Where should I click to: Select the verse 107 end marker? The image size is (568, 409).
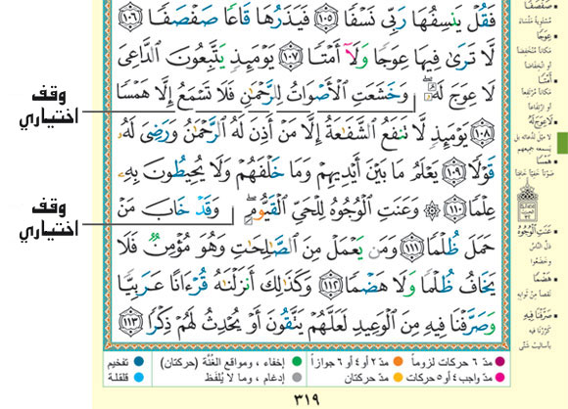pos(291,56)
